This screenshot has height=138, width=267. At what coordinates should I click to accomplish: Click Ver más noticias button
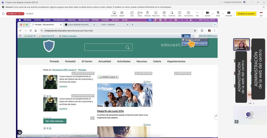[55, 121]
